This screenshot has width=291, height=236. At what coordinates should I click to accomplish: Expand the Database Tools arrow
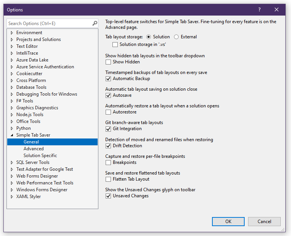12,87
